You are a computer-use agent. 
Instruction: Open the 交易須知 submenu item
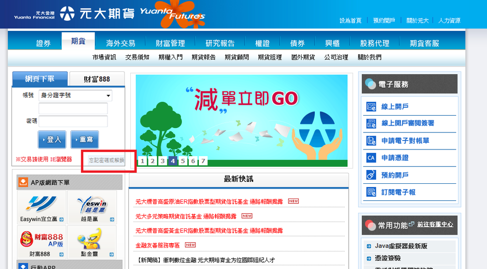pos(137,57)
